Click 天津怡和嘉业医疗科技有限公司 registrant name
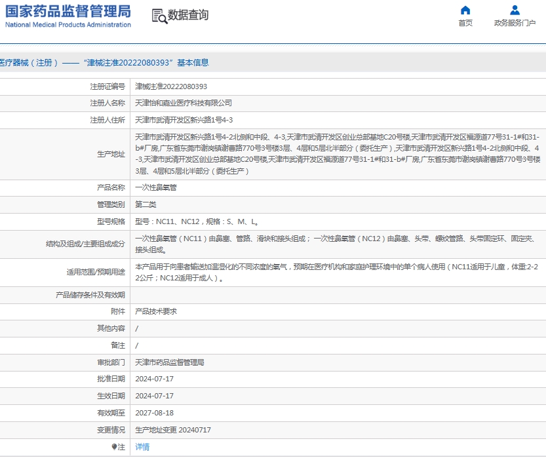This screenshot has width=546, height=460. 184,103
